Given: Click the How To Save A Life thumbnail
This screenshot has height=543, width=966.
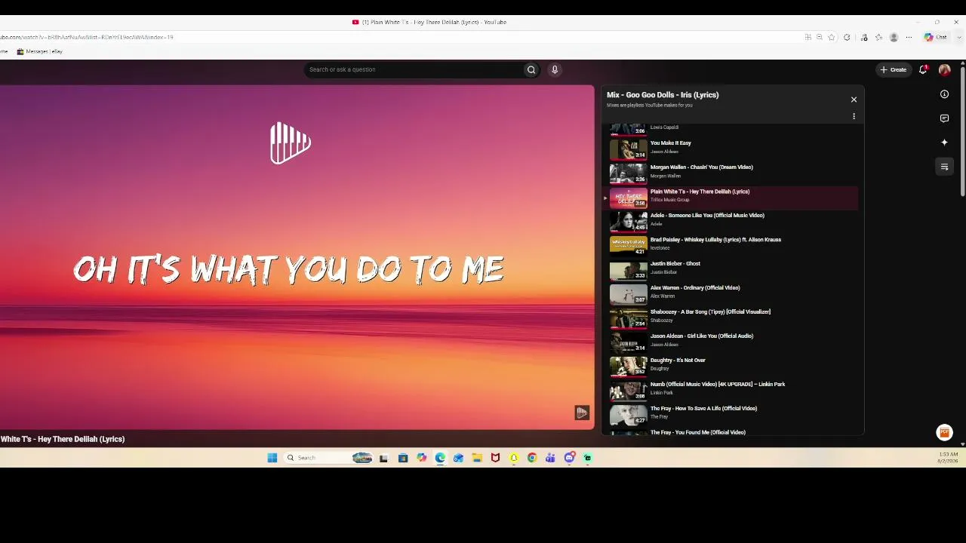Looking at the screenshot, I should click(x=628, y=414).
